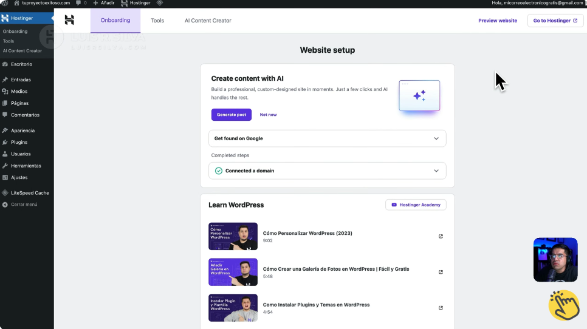The image size is (587, 329).
Task: Expand the Connected a domain step
Action: 436,171
